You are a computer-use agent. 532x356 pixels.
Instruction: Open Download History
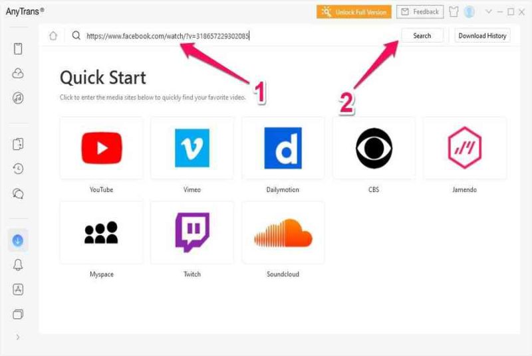point(482,36)
